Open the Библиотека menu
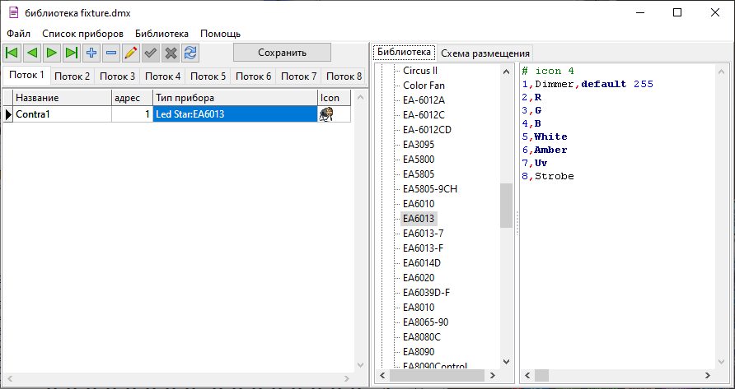The width and height of the screenshot is (735, 389). click(x=162, y=34)
